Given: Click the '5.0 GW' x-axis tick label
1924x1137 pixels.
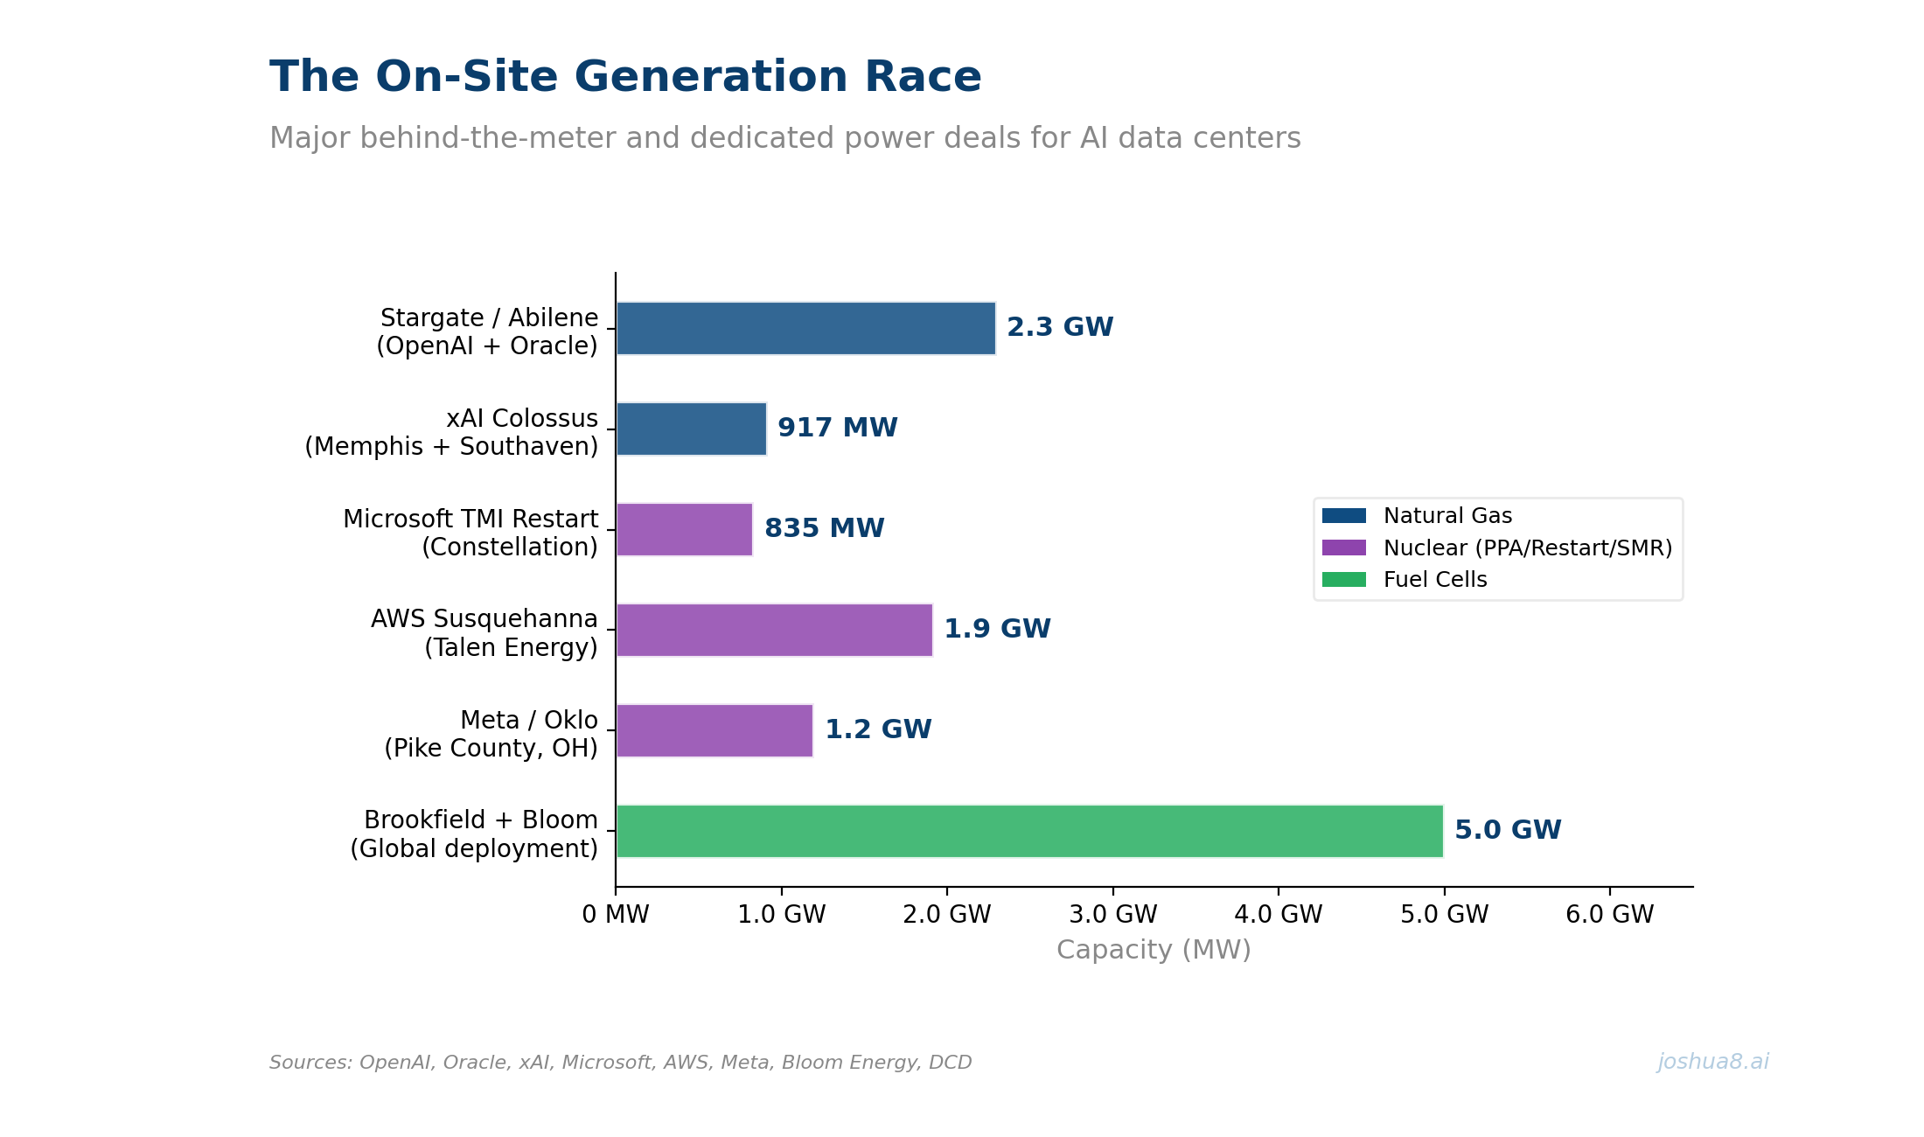Looking at the screenshot, I should coord(1444,915).
